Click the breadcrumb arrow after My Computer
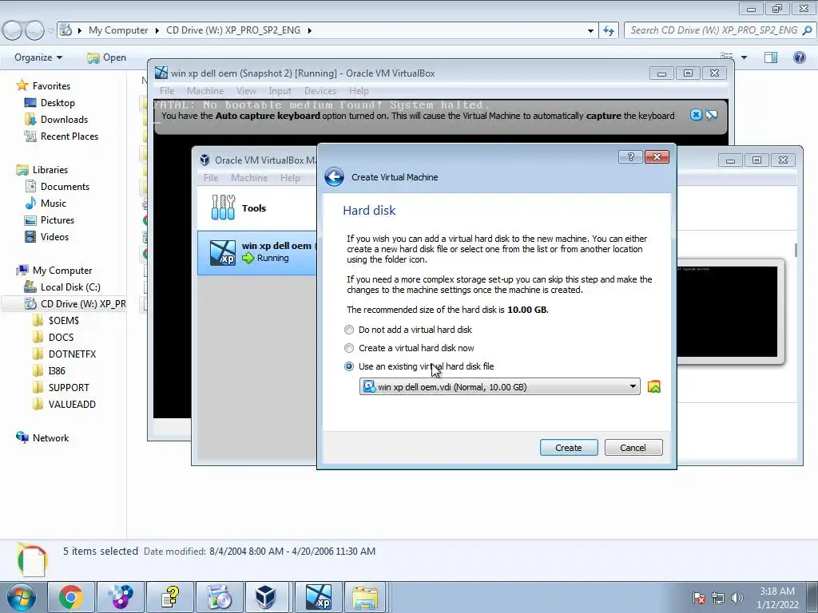The height and width of the screenshot is (613, 818). coord(157,30)
